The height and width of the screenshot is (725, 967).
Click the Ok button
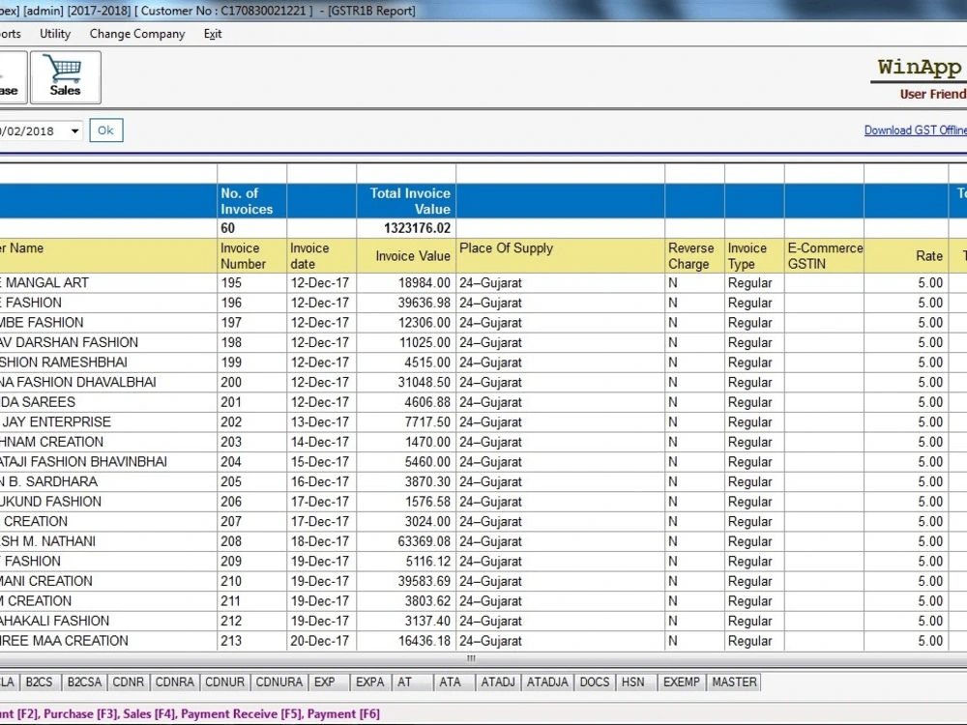[x=106, y=130]
